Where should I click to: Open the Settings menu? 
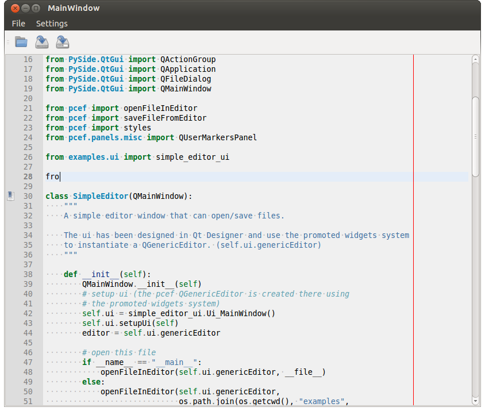[x=52, y=24]
